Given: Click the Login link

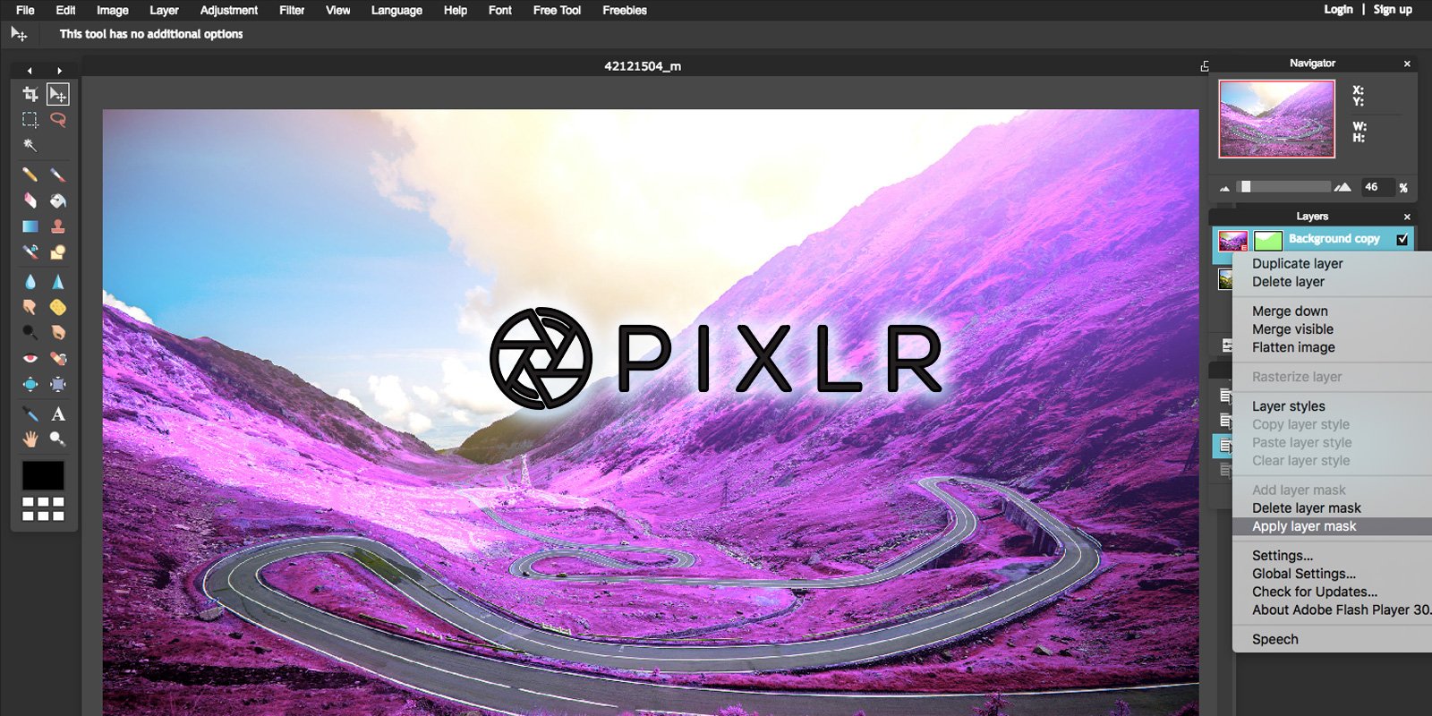Looking at the screenshot, I should click(1338, 10).
